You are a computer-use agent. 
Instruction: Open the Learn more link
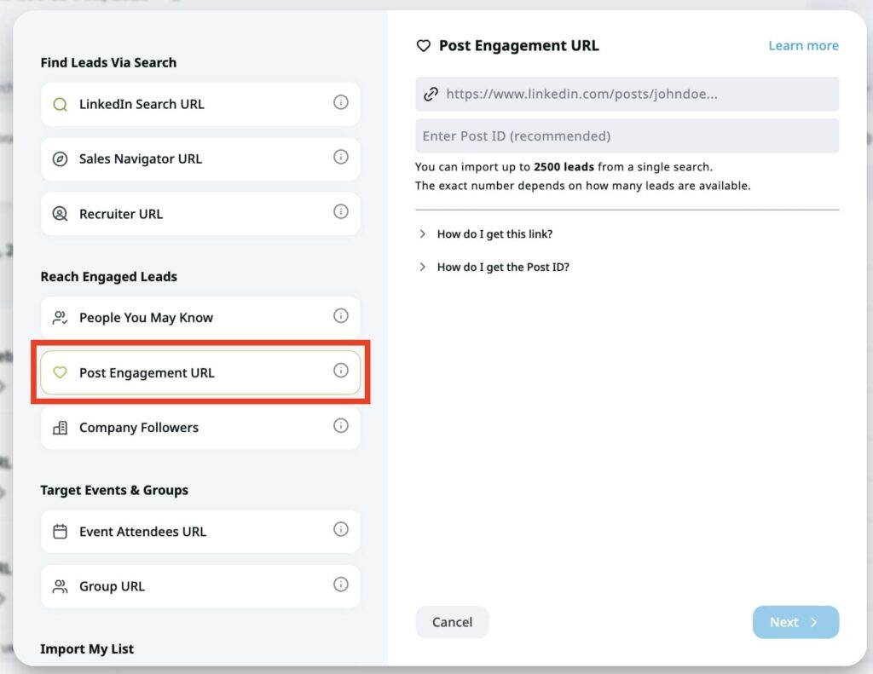pyautogui.click(x=803, y=46)
